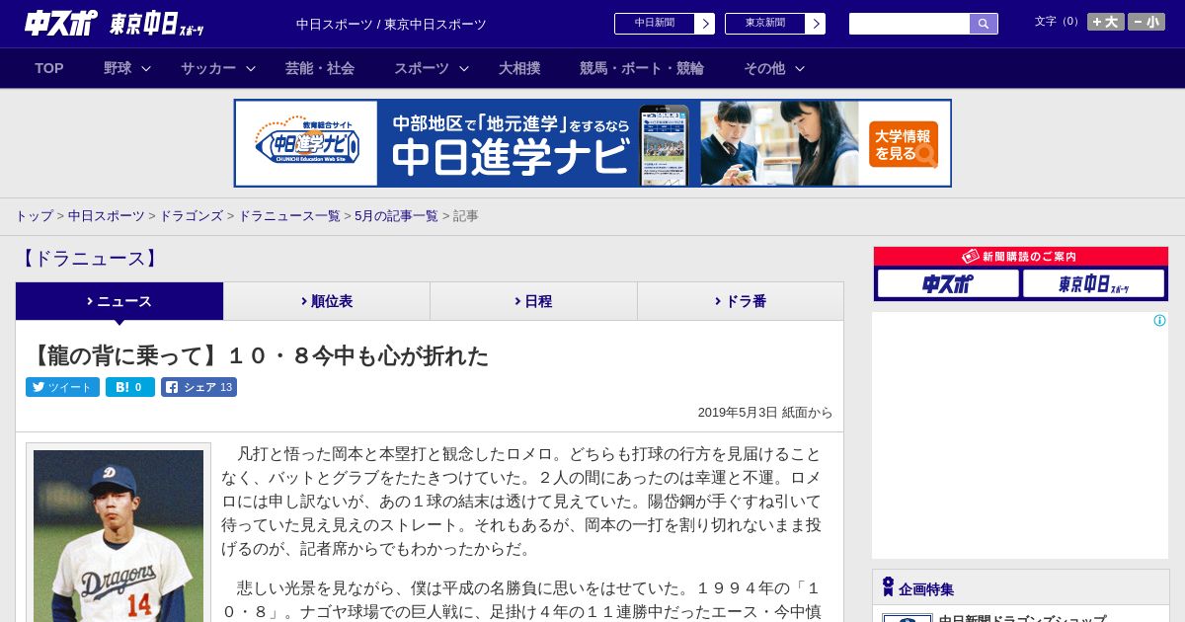Focus the header search input field
Screen dimensions: 1185x622
[909, 24]
